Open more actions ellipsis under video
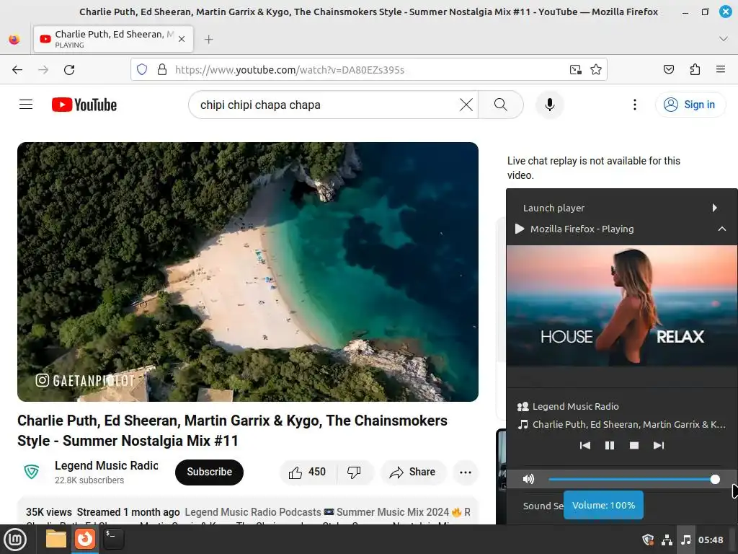 click(x=466, y=472)
